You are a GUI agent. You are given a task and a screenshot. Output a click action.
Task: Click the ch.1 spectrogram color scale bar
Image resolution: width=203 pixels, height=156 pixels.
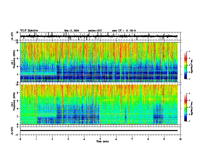pyautogui.click(x=186, y=65)
